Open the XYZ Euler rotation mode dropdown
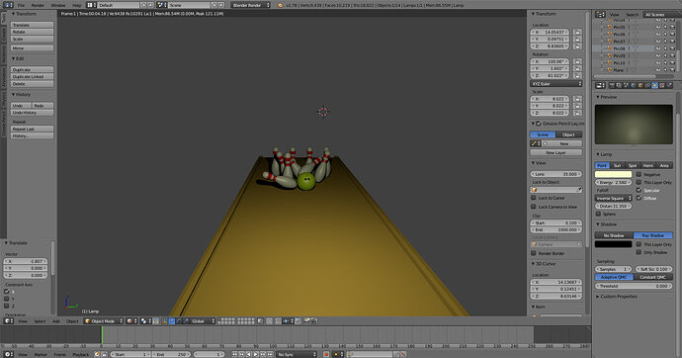This screenshot has width=682, height=358. [x=555, y=83]
